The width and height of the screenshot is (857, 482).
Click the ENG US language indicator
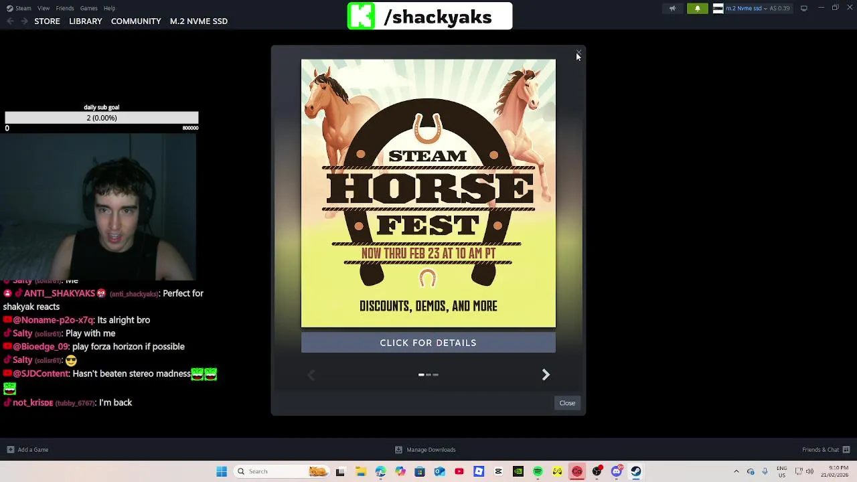[x=782, y=471]
